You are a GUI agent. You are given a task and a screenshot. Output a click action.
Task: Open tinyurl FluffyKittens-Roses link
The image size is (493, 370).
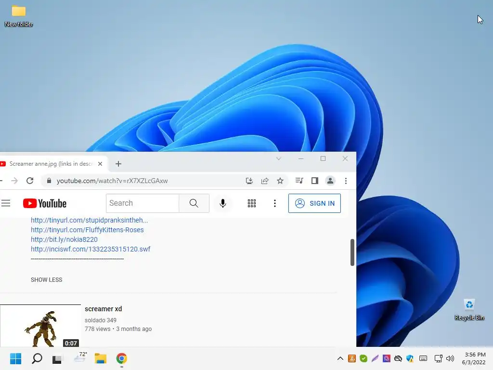coord(87,230)
